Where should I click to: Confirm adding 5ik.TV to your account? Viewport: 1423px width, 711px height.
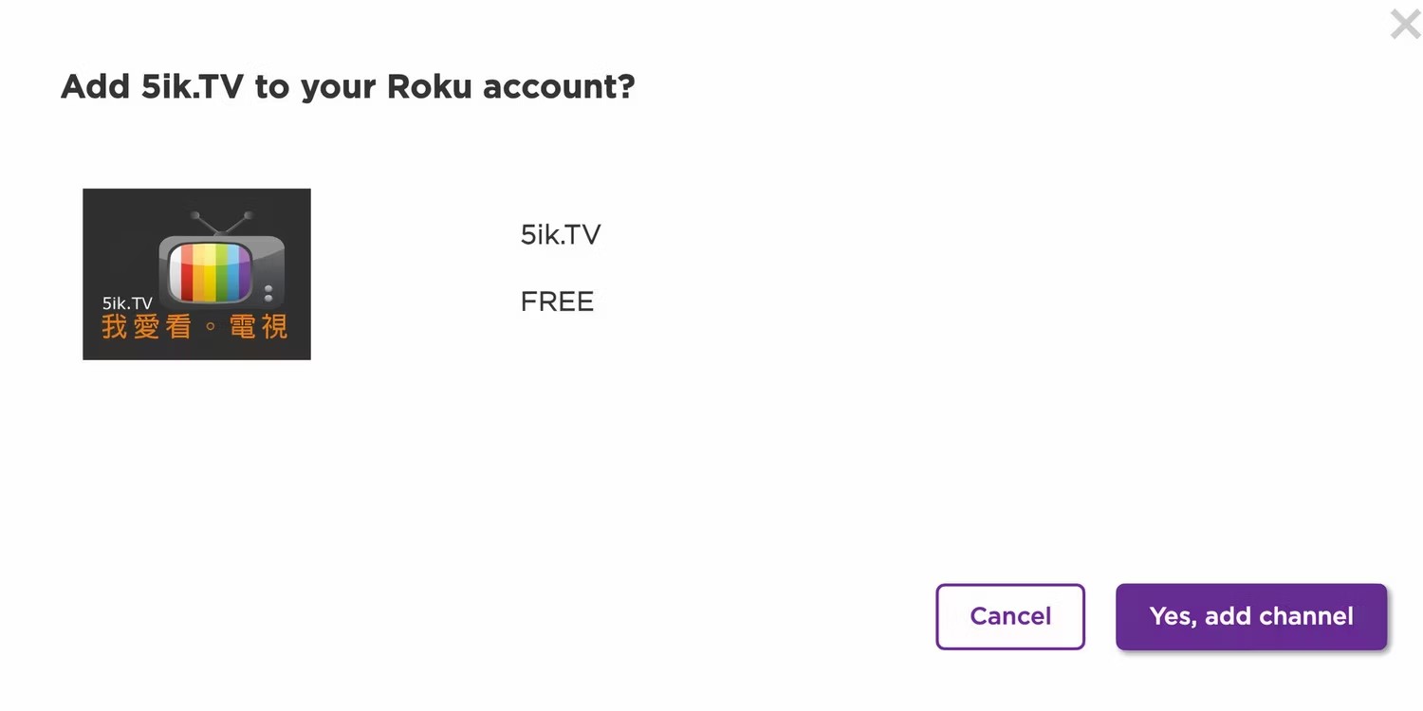[x=1251, y=616]
